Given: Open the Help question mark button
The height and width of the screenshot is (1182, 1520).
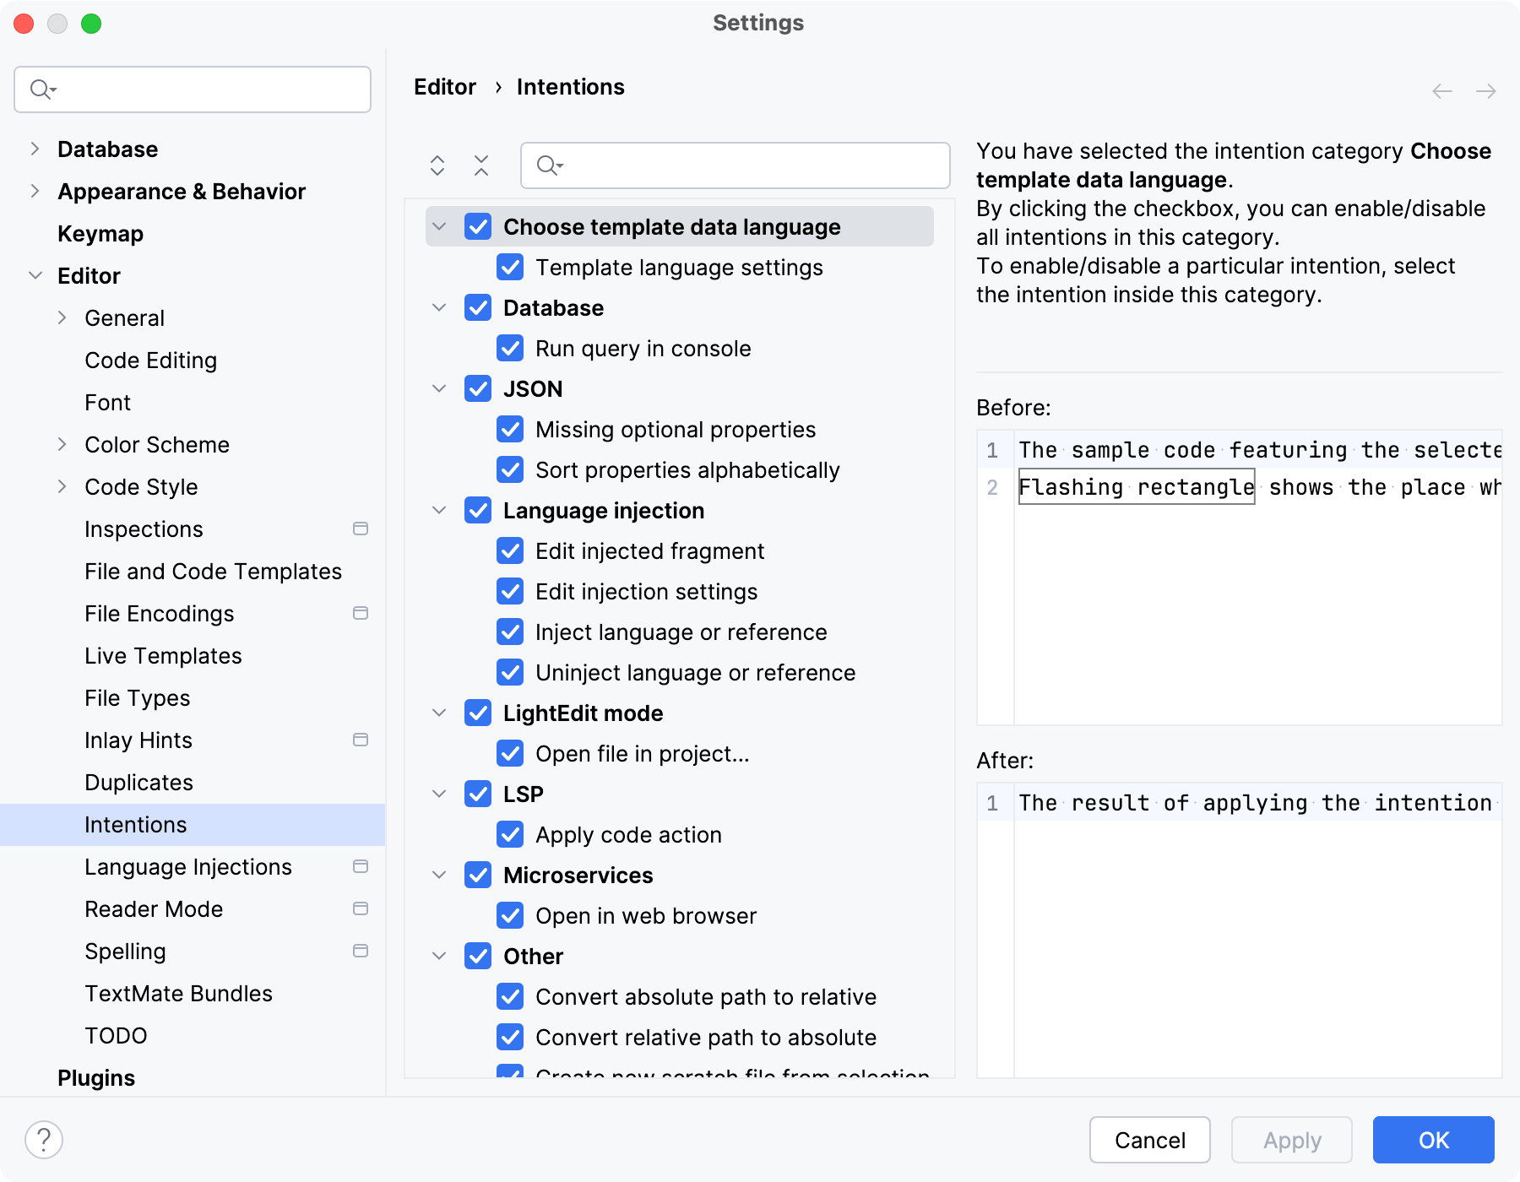Looking at the screenshot, I should [x=44, y=1140].
